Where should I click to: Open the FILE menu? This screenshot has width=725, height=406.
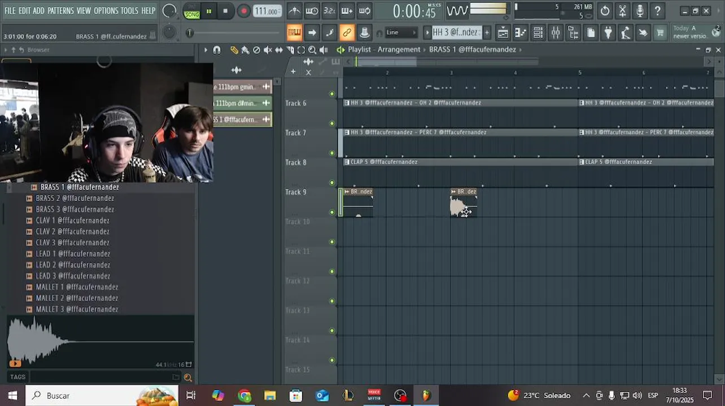tap(10, 11)
